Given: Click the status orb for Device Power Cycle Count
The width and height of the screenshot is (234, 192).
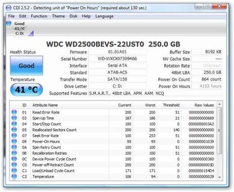Looking at the screenshot, I should click(x=14, y=159).
